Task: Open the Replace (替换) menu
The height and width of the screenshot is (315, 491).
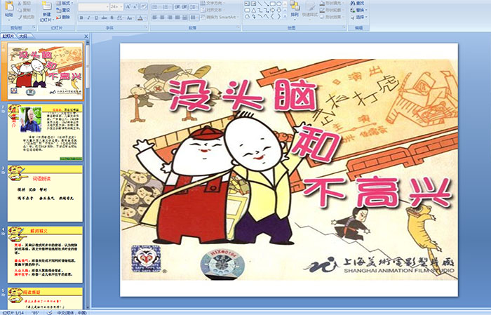Action: coord(358,10)
